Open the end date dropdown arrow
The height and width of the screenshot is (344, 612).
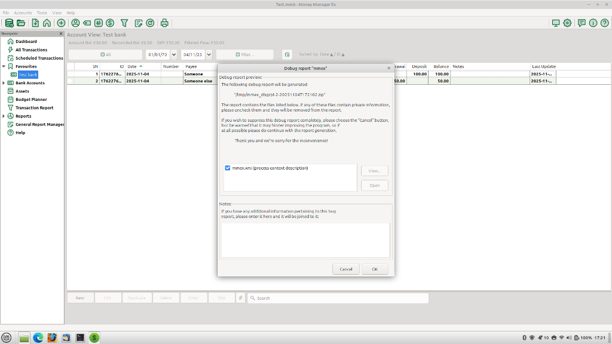click(209, 54)
